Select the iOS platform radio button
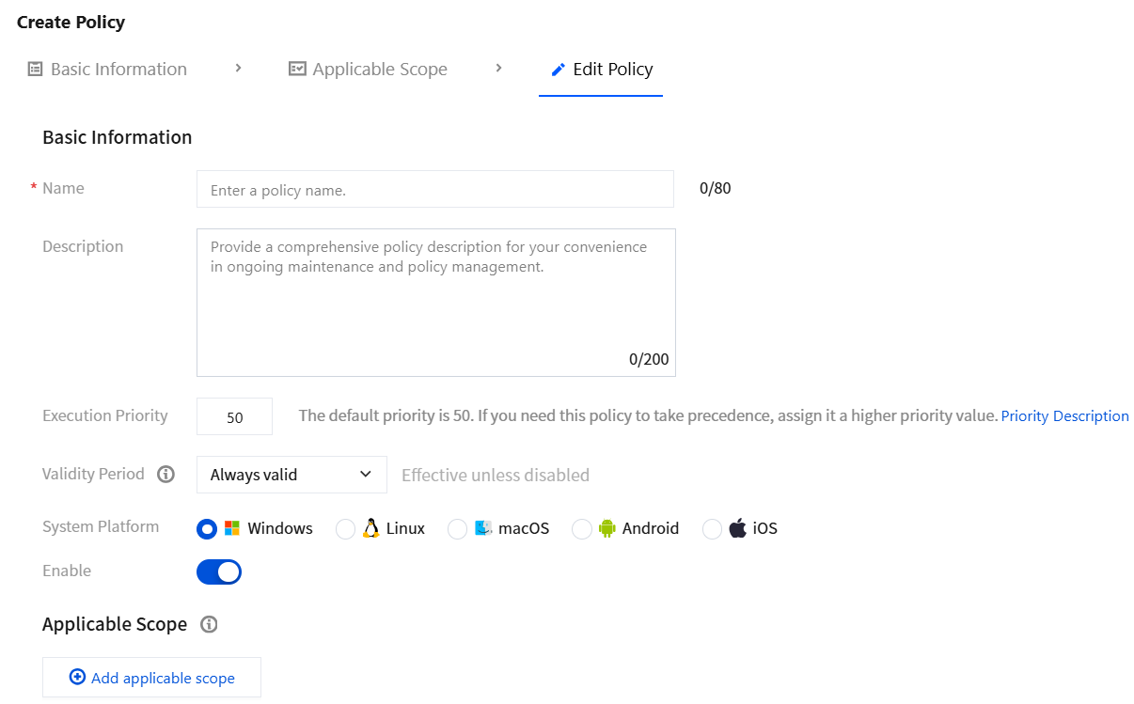Screen dimensions: 1134x704 click(712, 529)
